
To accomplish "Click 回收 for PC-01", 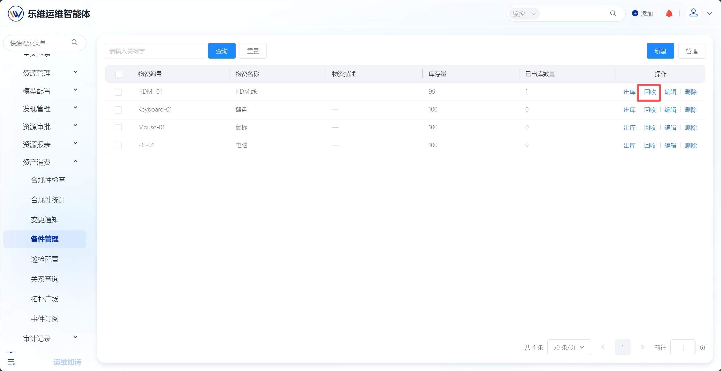I will click(x=650, y=145).
